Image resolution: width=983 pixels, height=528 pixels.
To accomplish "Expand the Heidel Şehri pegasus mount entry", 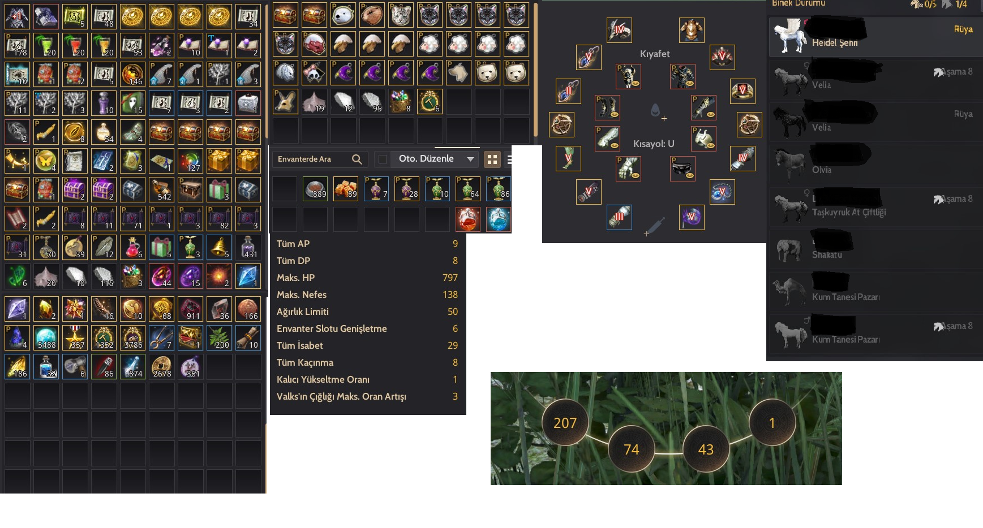I will point(875,37).
